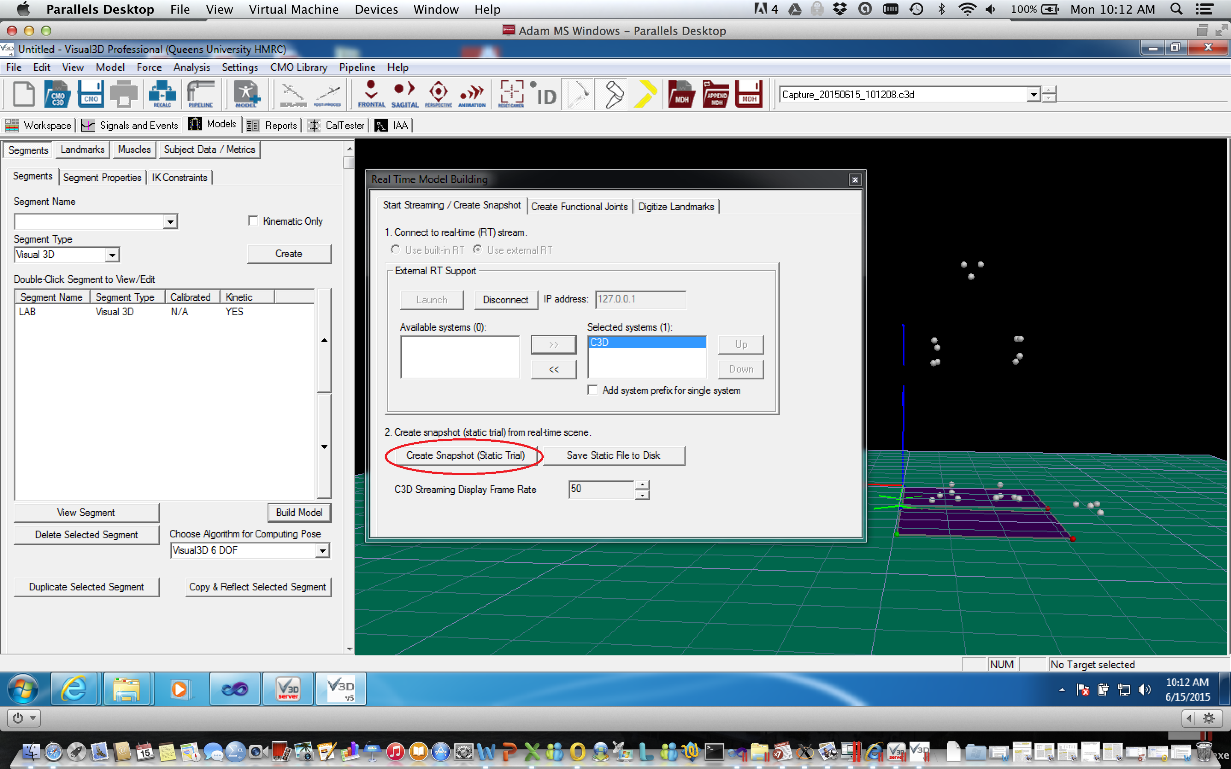Click the Recalc toolbar icon

pos(162,94)
